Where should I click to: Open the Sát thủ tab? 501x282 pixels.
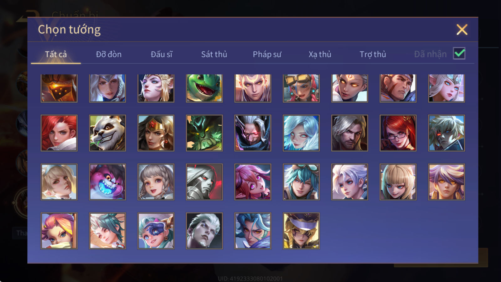(214, 54)
